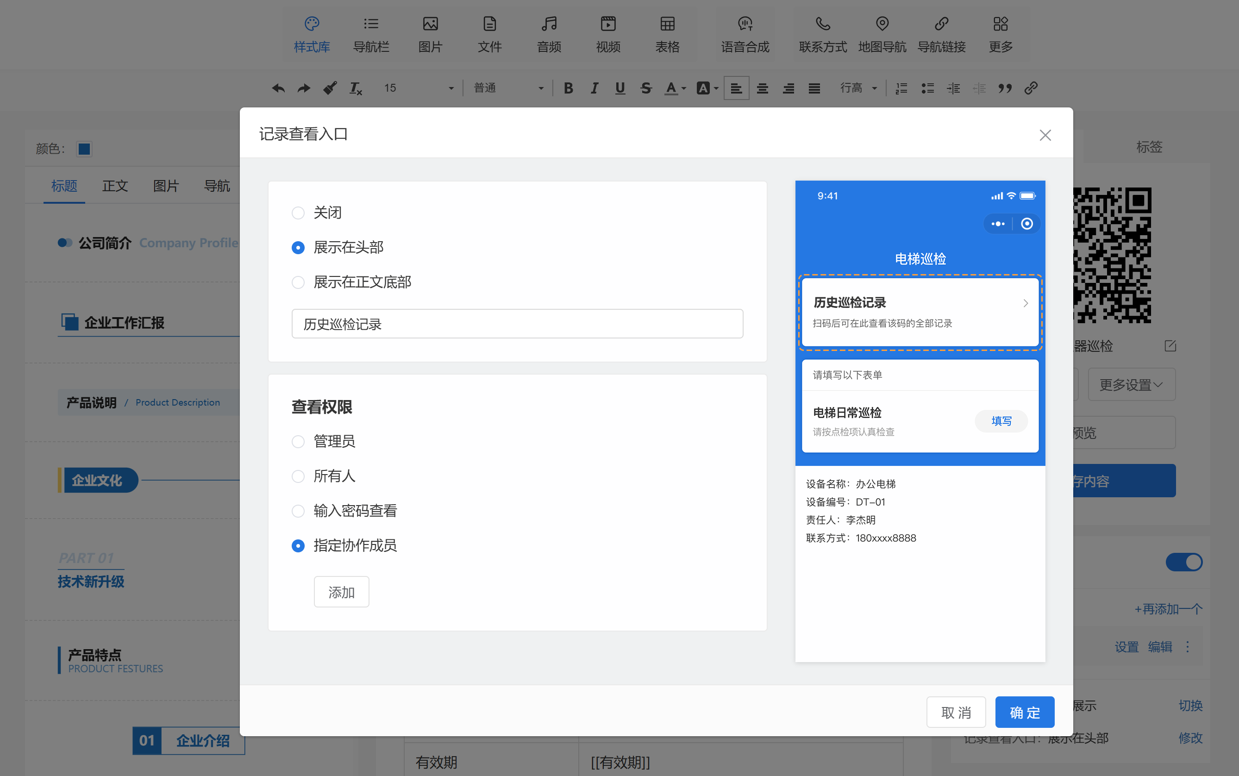The width and height of the screenshot is (1239, 776).
Task: Click the Bold formatting icon
Action: [x=568, y=88]
